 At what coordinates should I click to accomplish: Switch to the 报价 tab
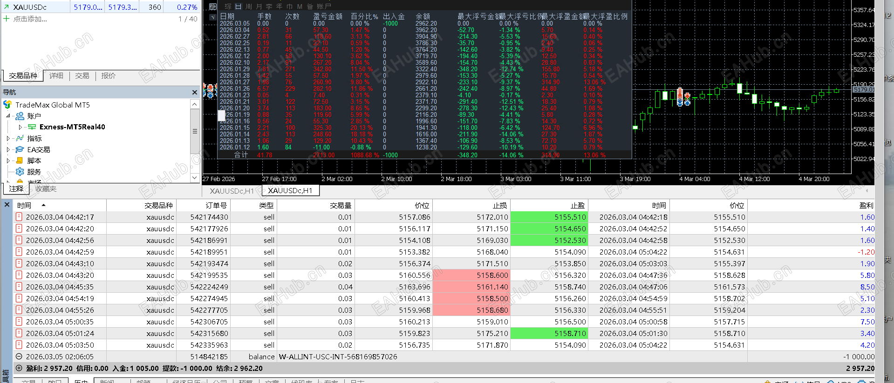pyautogui.click(x=108, y=76)
